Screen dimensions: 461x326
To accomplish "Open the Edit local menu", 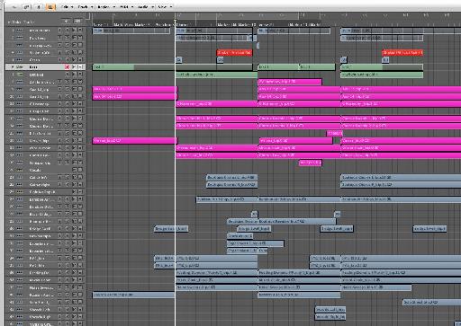I will point(67,6).
